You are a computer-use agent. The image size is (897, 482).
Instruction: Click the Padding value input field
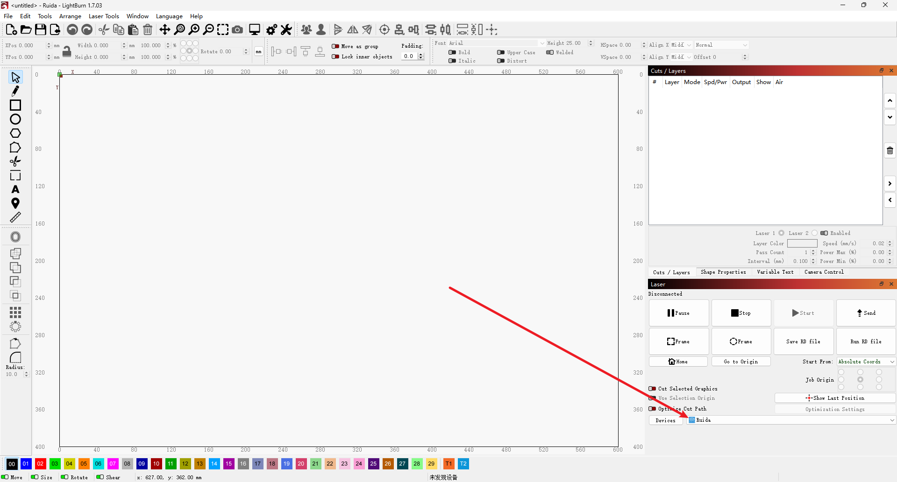pyautogui.click(x=409, y=56)
